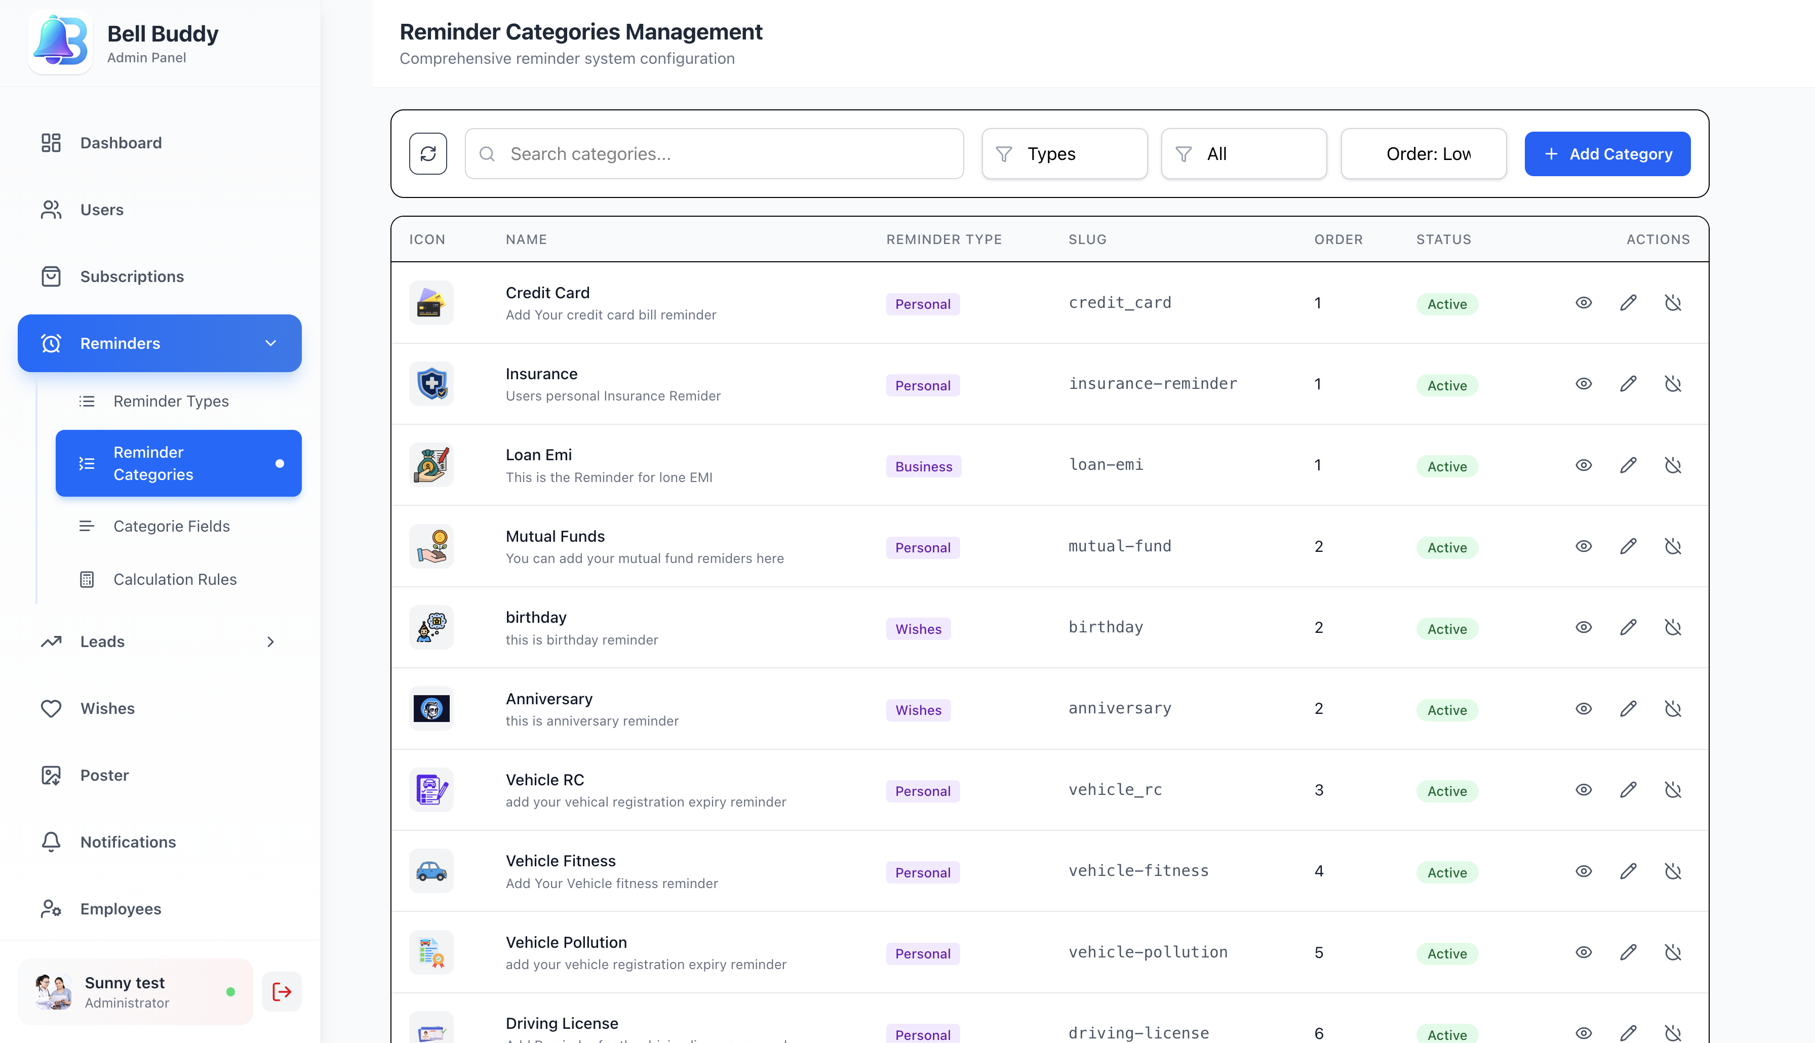Click the red logout icon

pos(281,991)
